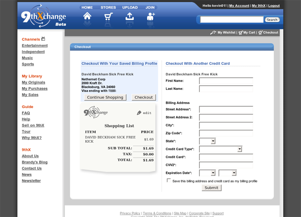Select STORES in the top navigation
The width and height of the screenshot is (301, 217).
tap(108, 8)
